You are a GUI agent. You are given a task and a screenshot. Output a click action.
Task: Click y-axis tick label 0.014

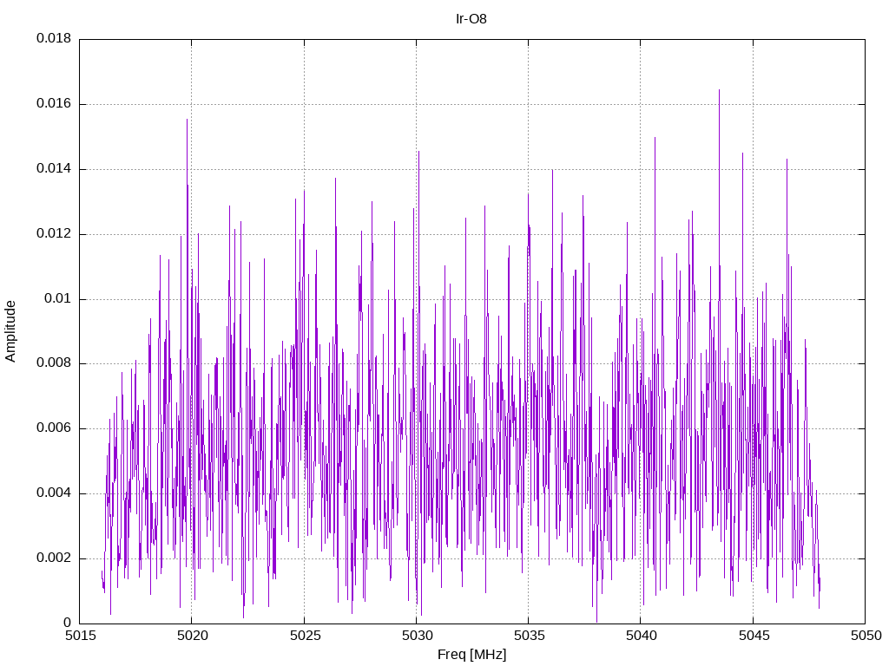click(x=54, y=169)
